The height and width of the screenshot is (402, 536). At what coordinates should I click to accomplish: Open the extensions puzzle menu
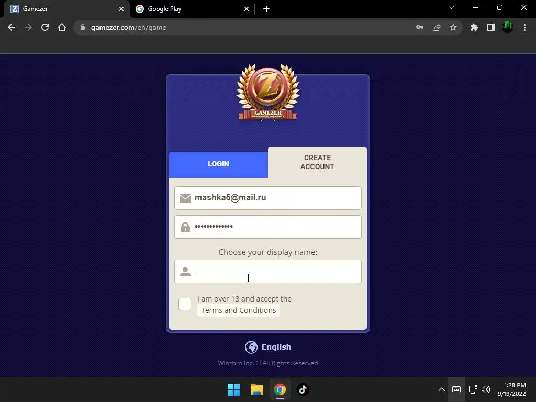pyautogui.click(x=474, y=27)
